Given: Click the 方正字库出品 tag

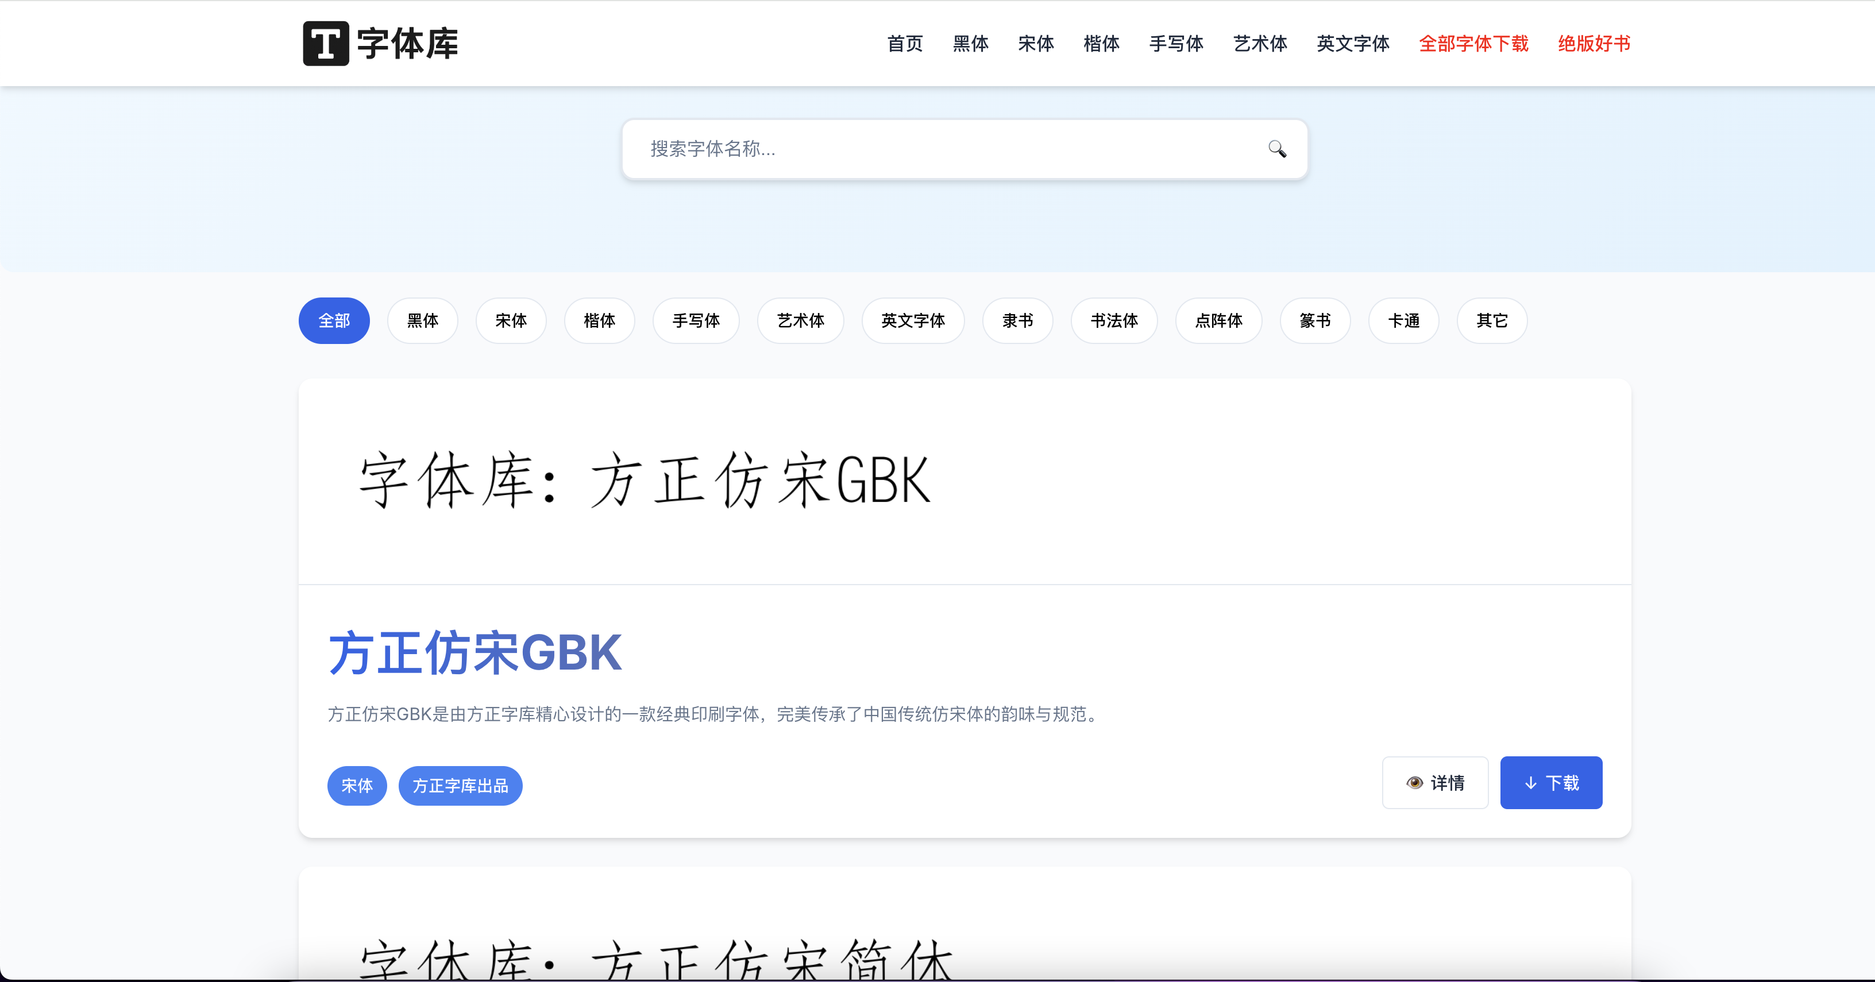Looking at the screenshot, I should click(460, 786).
